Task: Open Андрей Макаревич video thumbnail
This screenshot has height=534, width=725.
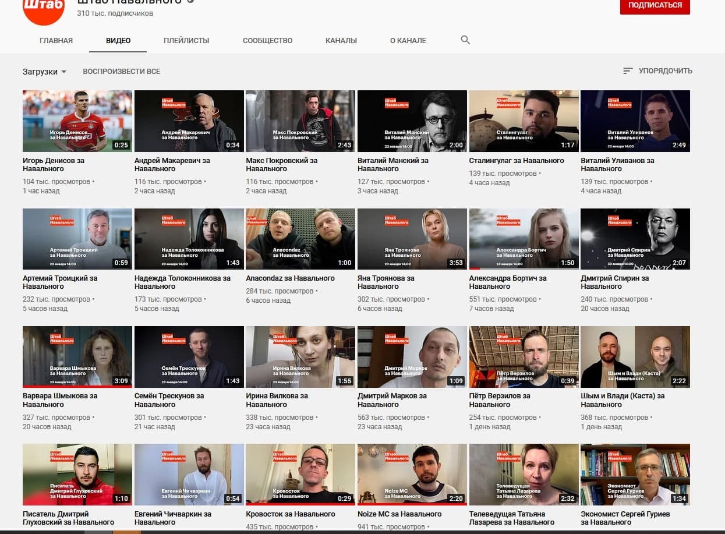Action: pos(189,121)
